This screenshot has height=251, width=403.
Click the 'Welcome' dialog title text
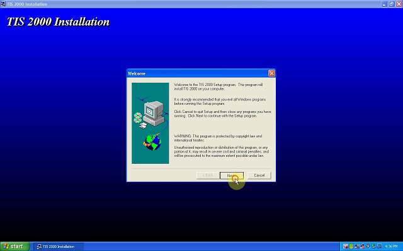click(137, 73)
